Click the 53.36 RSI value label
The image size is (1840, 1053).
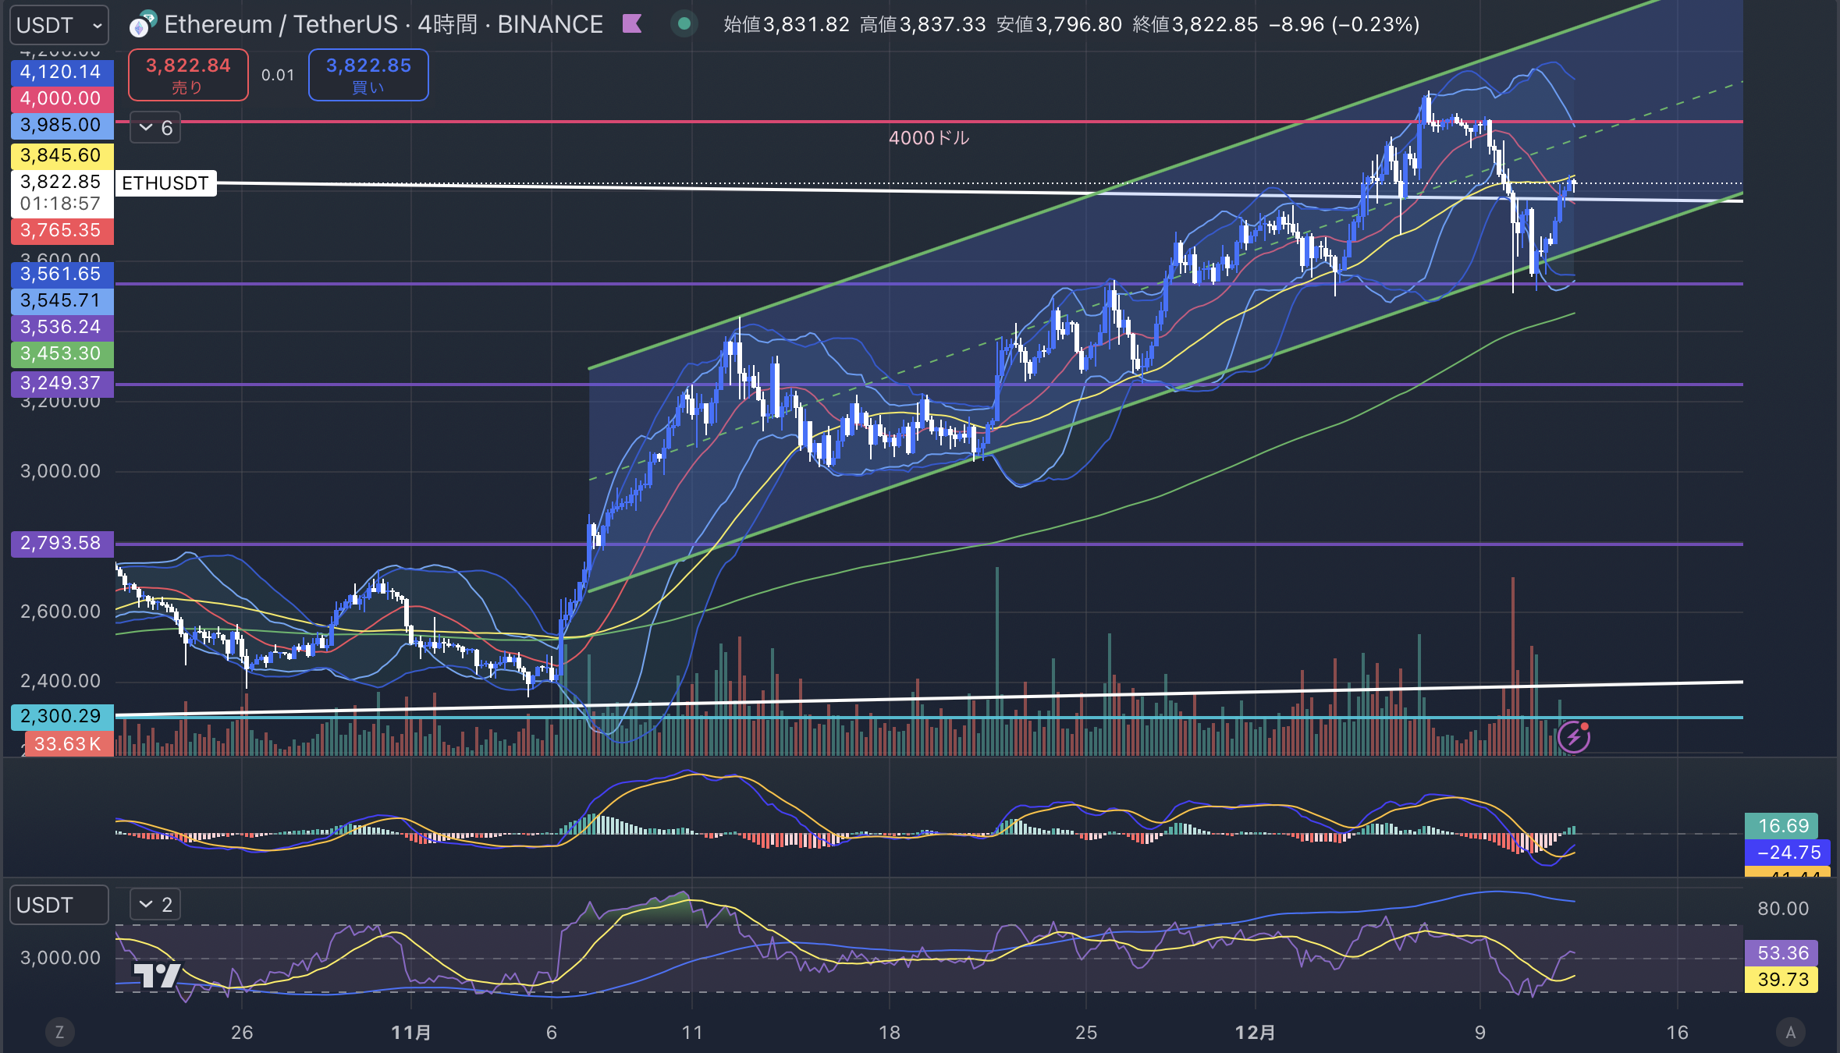[x=1782, y=953]
